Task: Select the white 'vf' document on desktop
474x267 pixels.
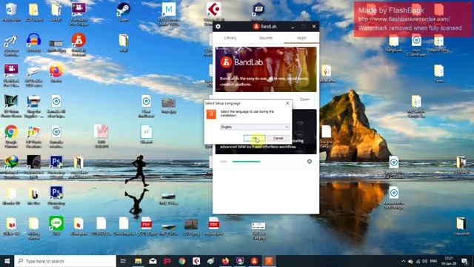Action: point(147,134)
